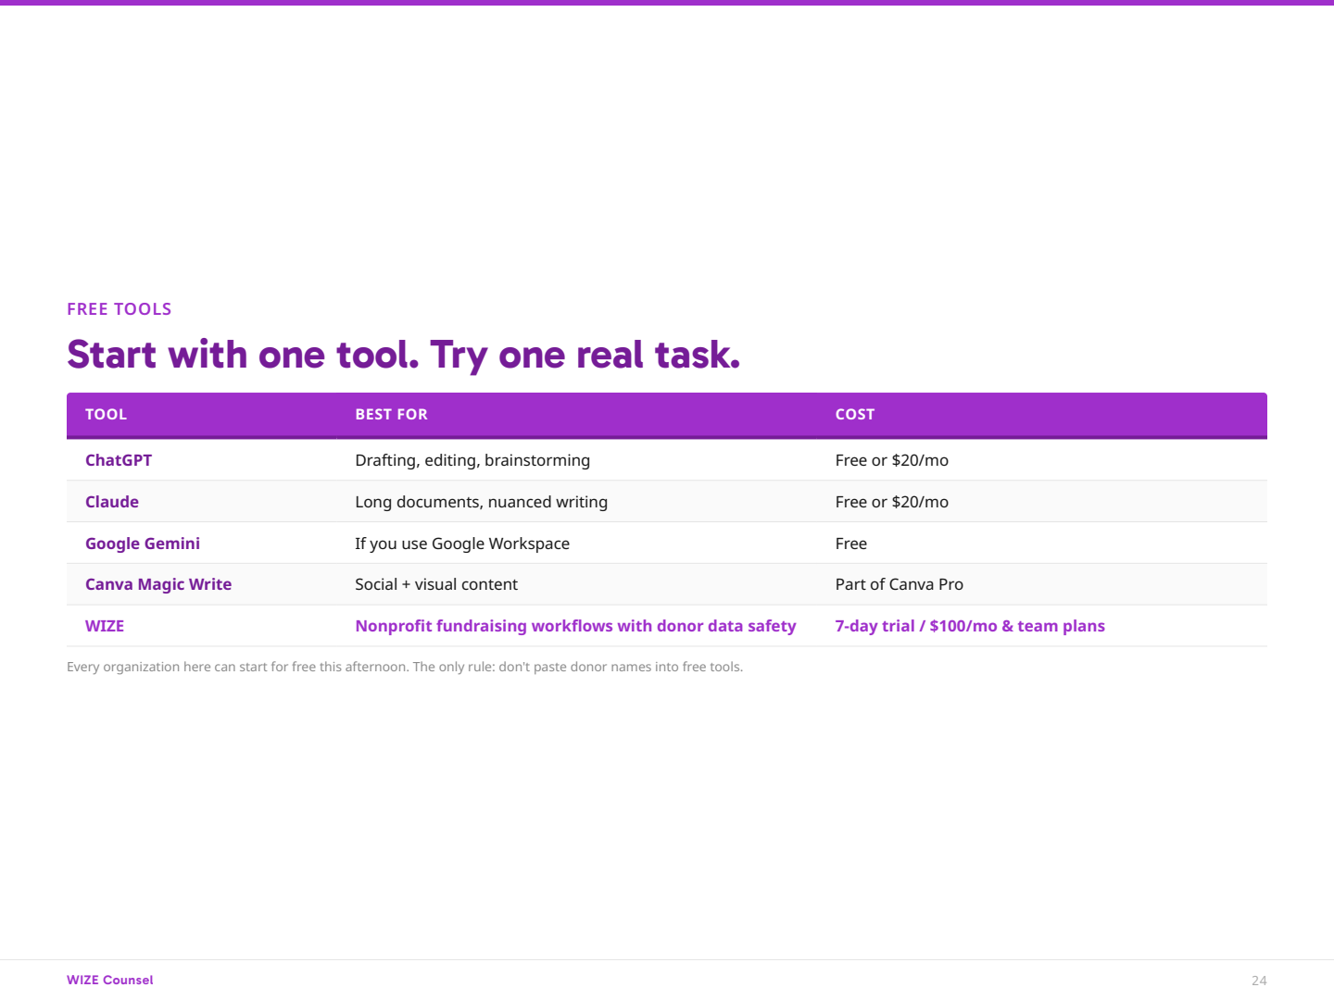Click the WIZE Counsel footer logo
1334x1000 pixels.
(109, 980)
